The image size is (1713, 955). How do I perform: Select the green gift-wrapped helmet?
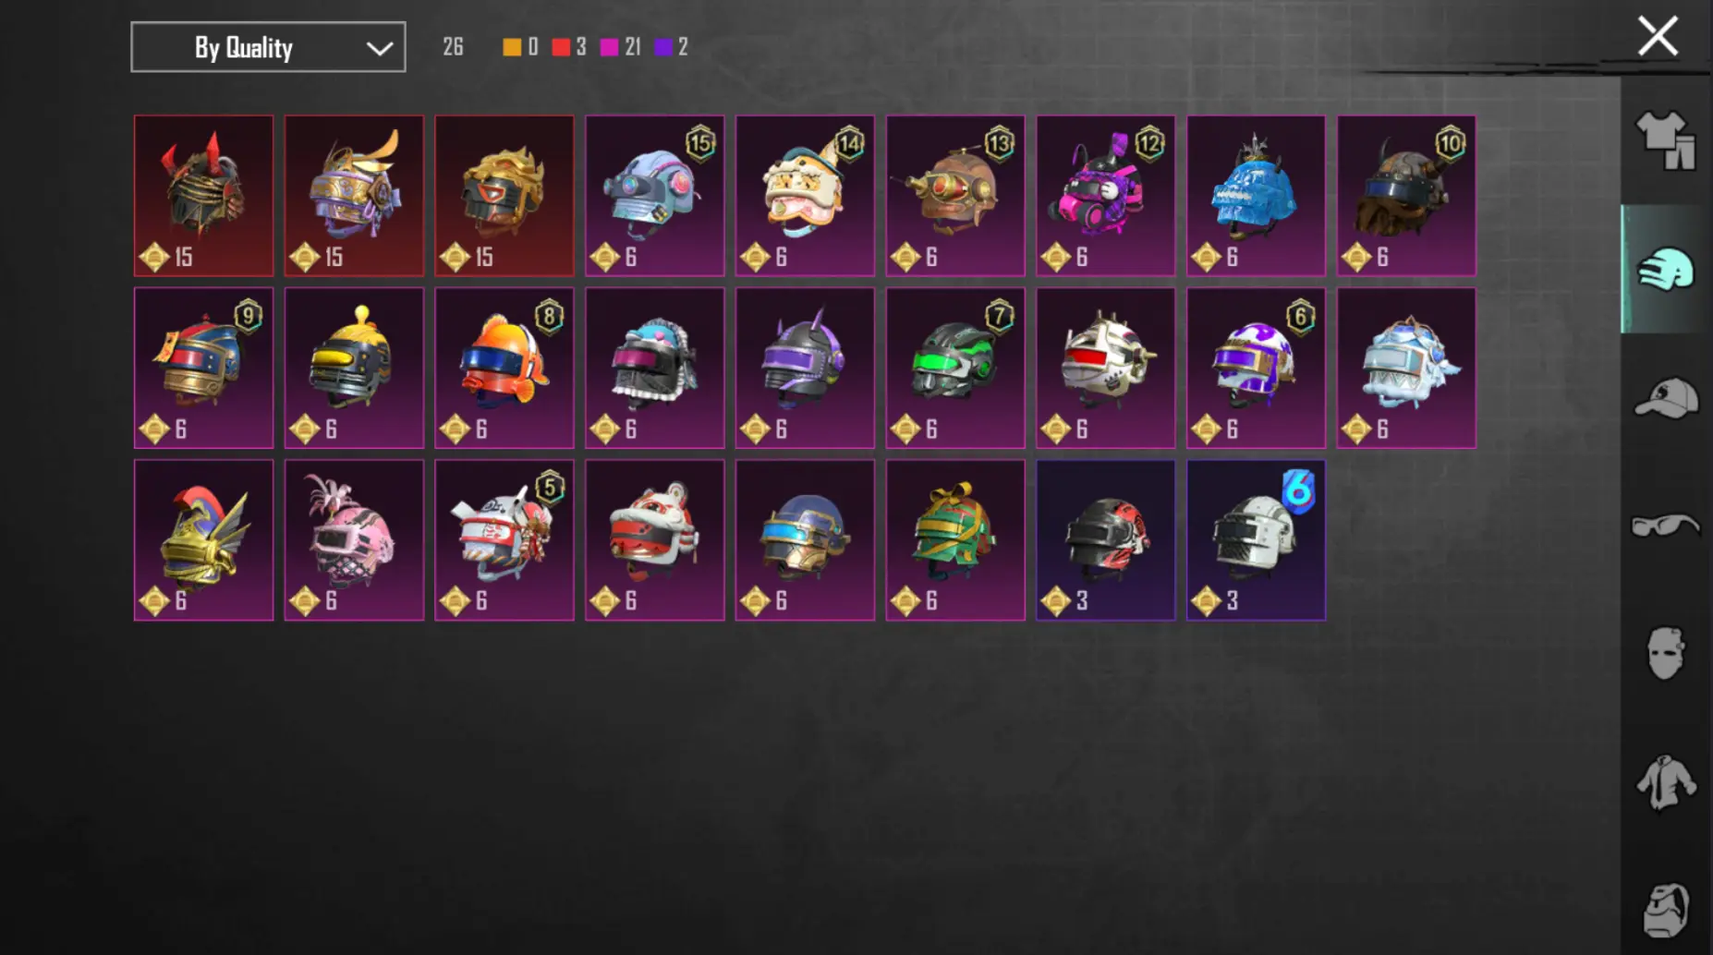pos(955,540)
